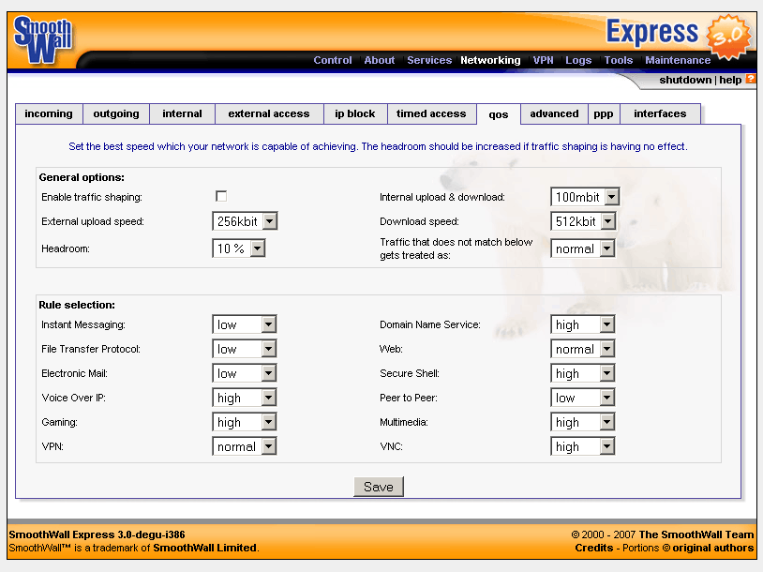This screenshot has height=572, width=763.
Task: Open the Gaming priority dropdown
Action: [245, 422]
